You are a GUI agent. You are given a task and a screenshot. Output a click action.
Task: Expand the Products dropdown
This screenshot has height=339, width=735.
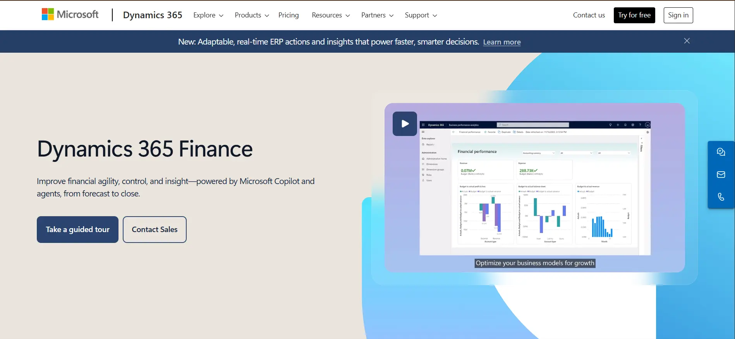click(x=252, y=15)
